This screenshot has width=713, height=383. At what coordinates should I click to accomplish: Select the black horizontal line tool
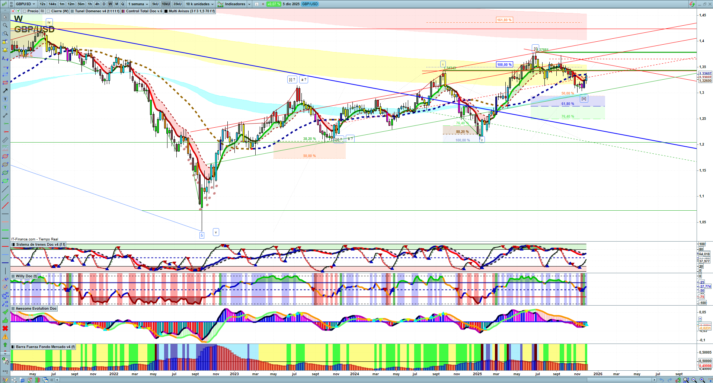pos(5,214)
